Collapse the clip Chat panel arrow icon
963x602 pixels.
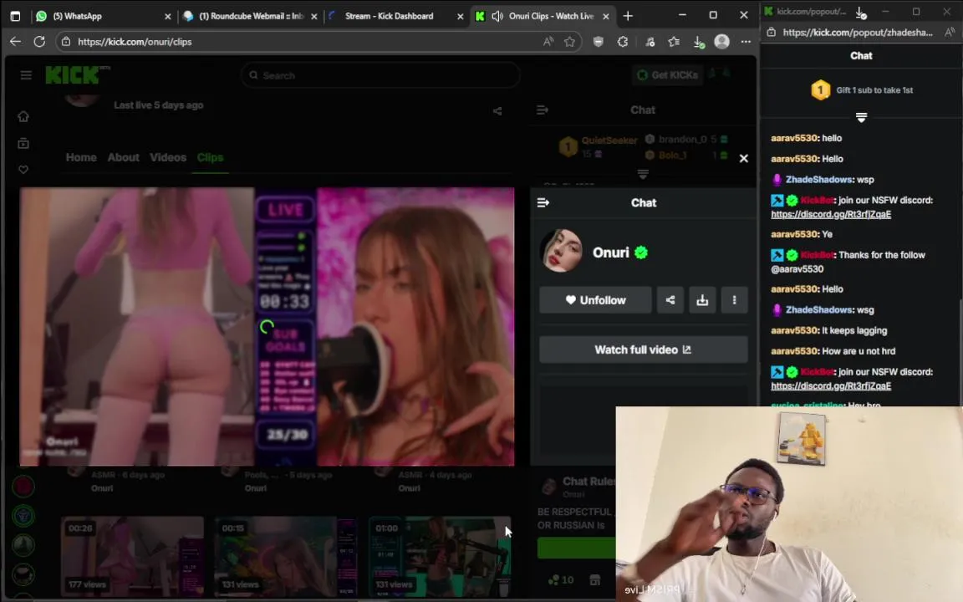[x=543, y=202]
